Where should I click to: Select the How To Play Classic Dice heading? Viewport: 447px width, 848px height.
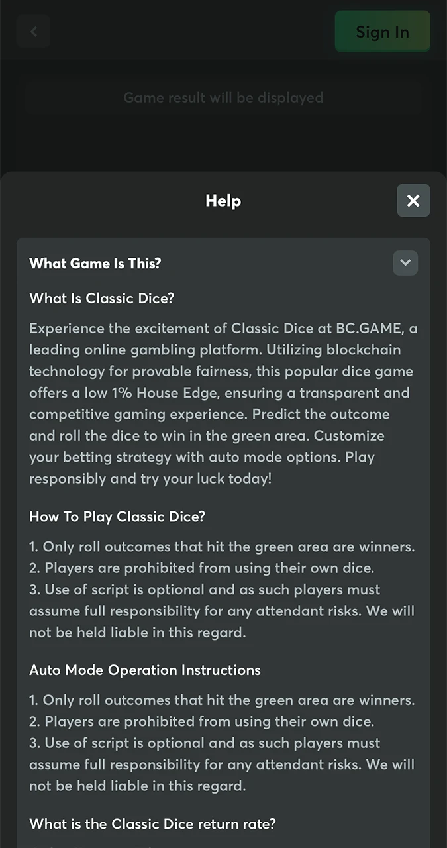[x=117, y=517]
